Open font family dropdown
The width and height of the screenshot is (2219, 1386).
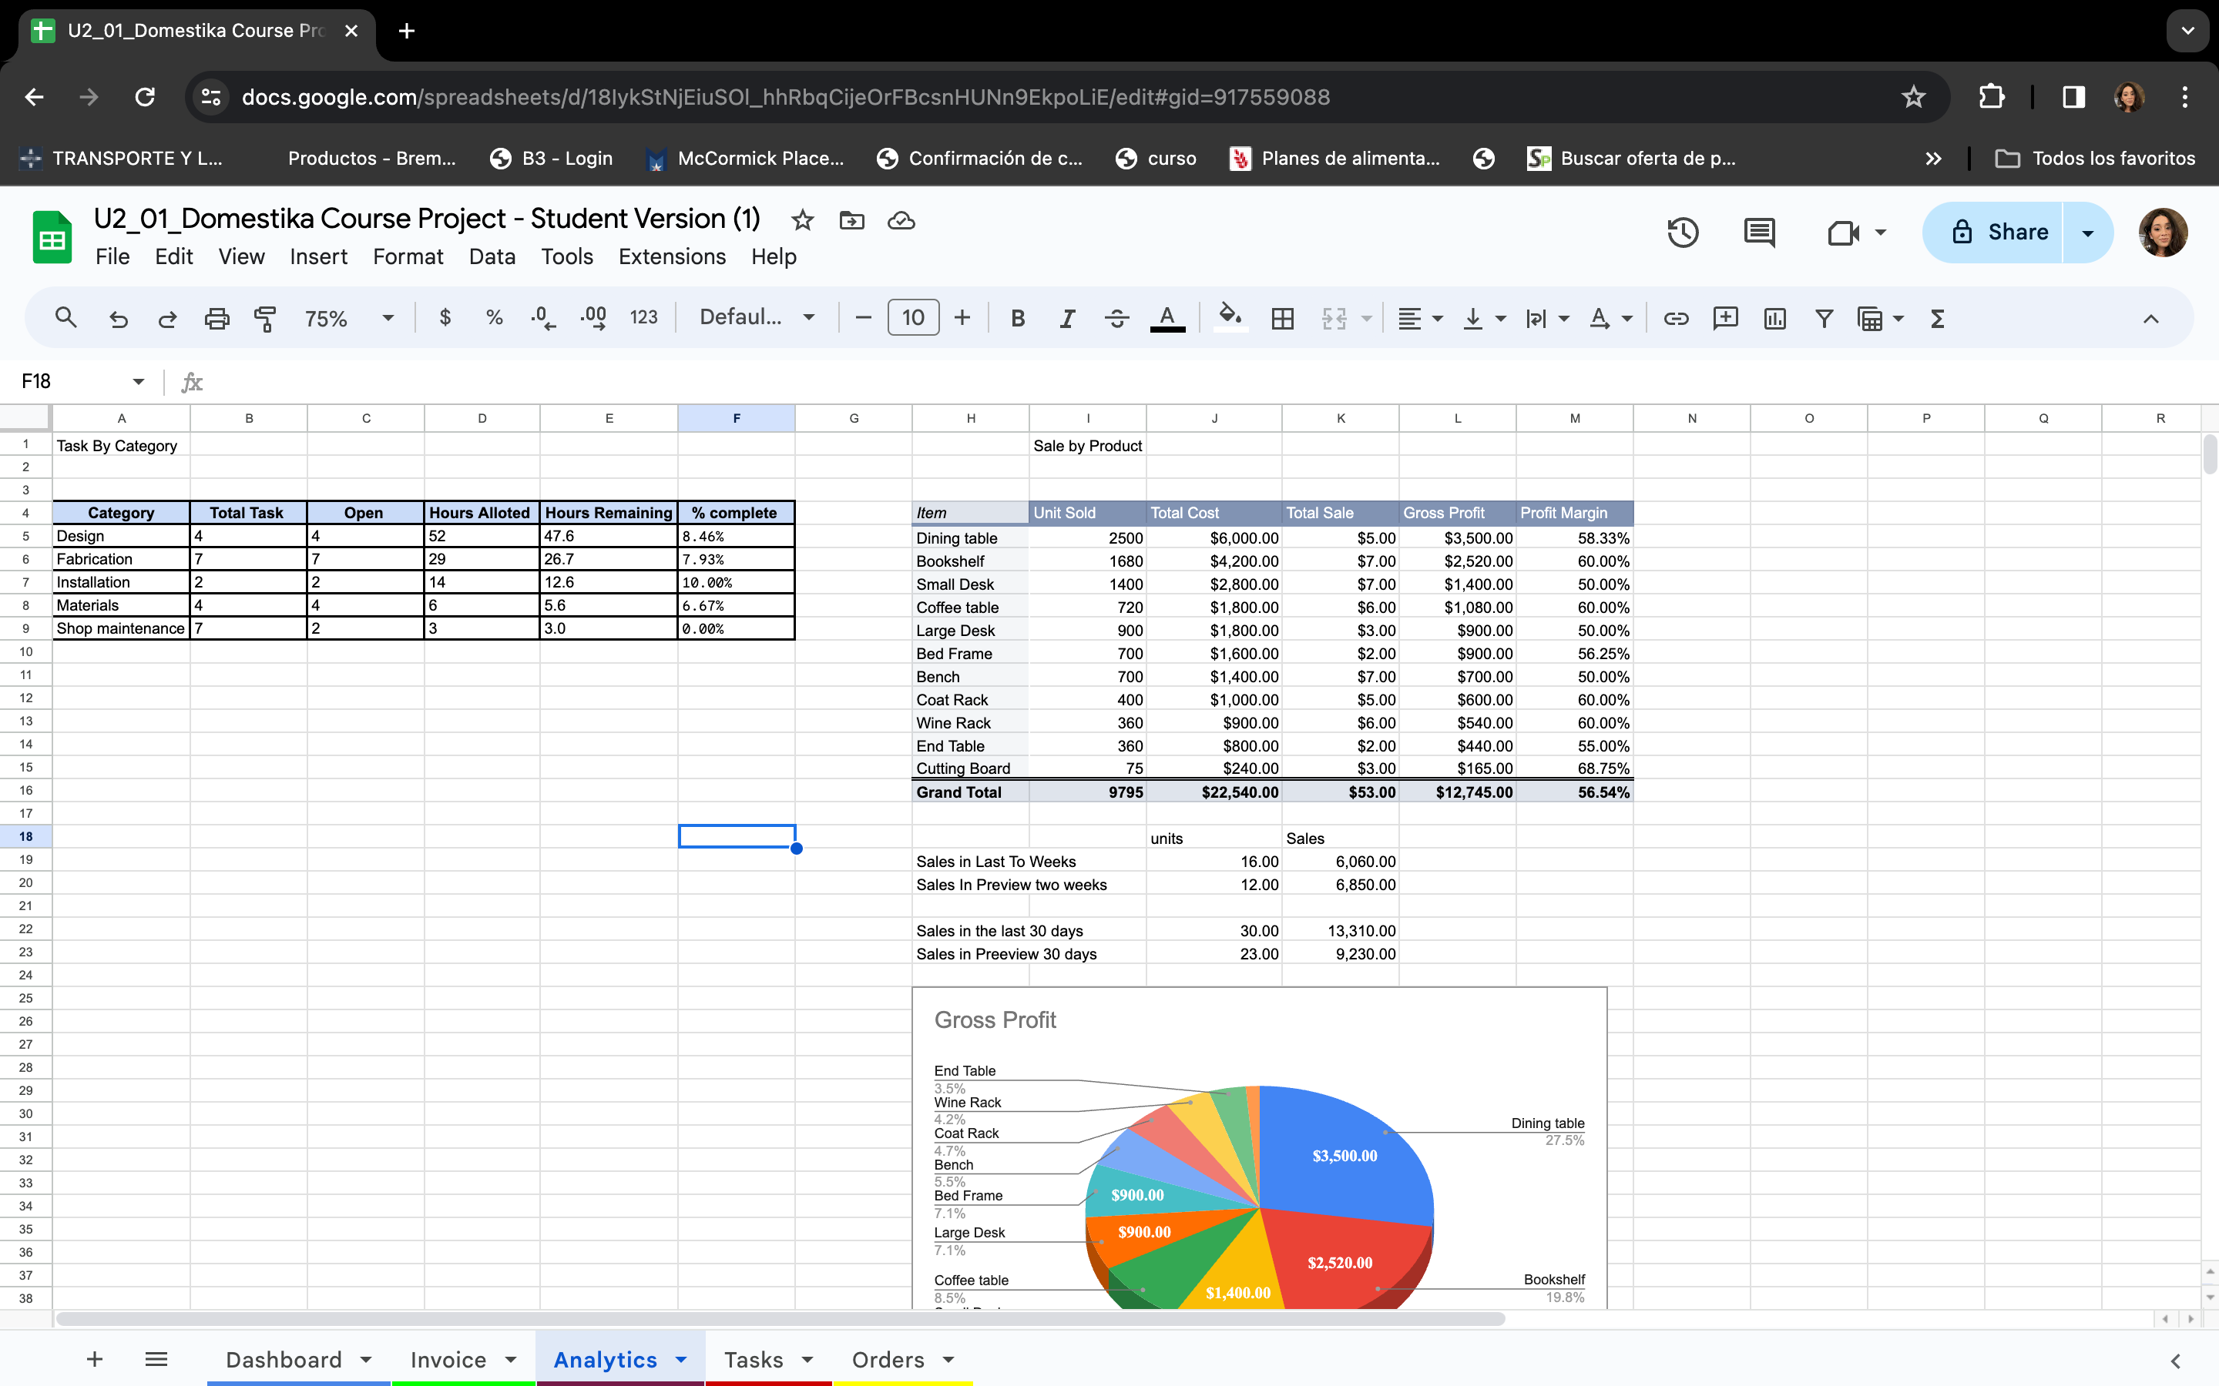point(757,318)
